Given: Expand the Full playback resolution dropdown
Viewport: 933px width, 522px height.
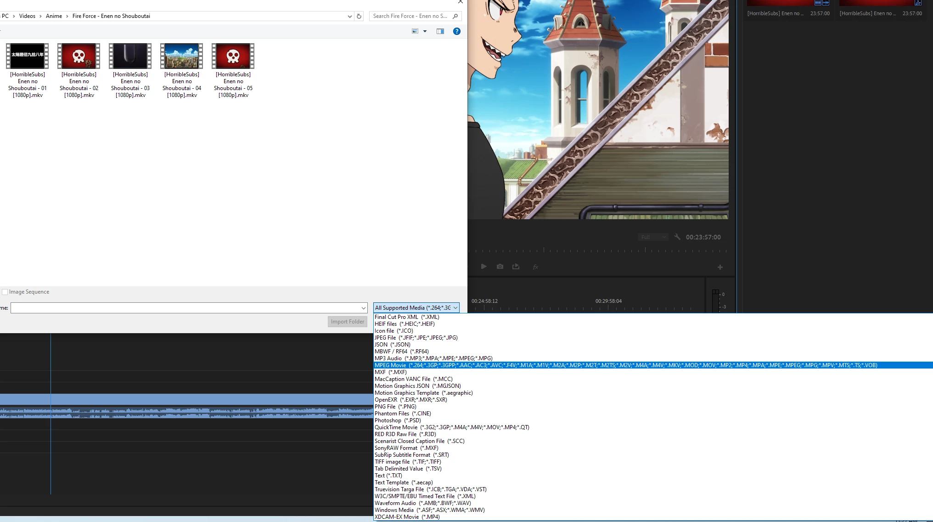Looking at the screenshot, I should (652, 237).
